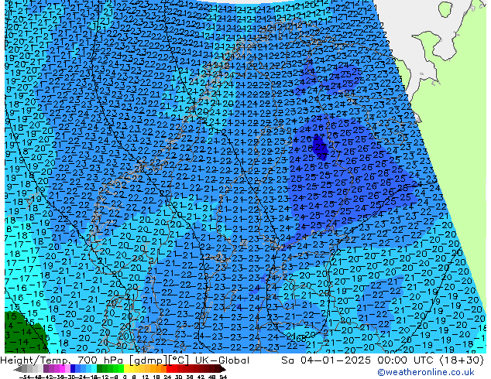Pick the dark blue -30 legend swatch
The height and width of the screenshot is (379, 491).
click(x=73, y=369)
